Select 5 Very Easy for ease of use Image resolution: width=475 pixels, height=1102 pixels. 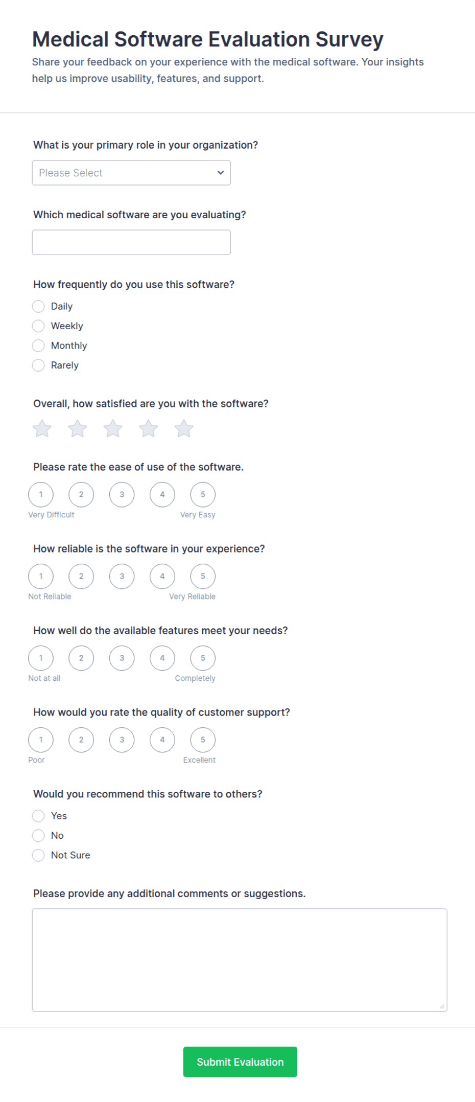tap(203, 494)
